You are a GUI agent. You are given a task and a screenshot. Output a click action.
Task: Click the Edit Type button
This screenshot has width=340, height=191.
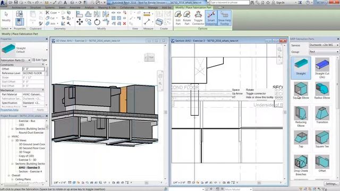click(x=39, y=60)
